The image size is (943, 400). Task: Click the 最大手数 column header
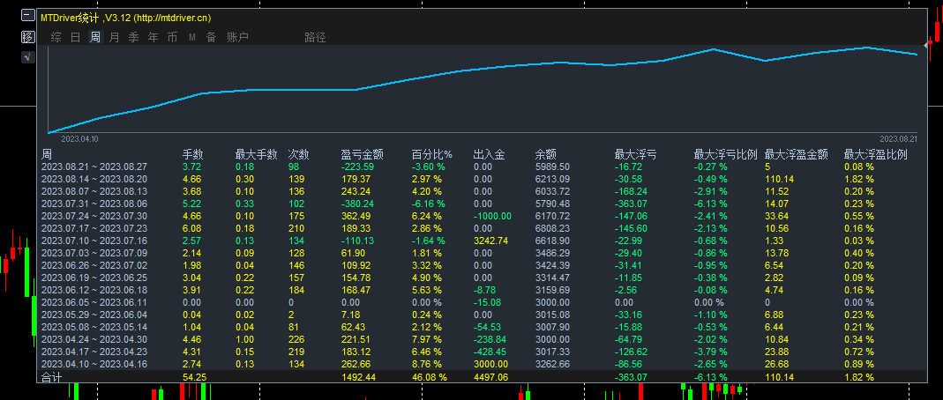click(256, 154)
